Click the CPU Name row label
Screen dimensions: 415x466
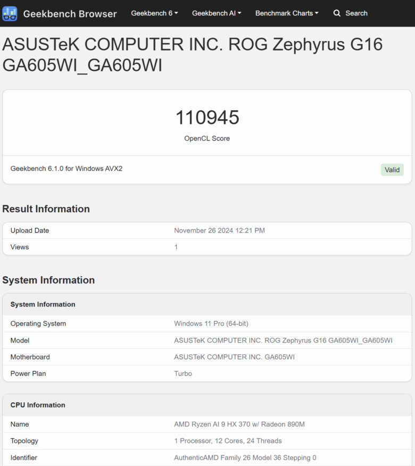click(x=20, y=424)
